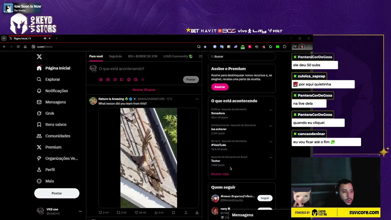This screenshot has height=220, width=391.
Task: Open the browser home button
Action: [25, 47]
